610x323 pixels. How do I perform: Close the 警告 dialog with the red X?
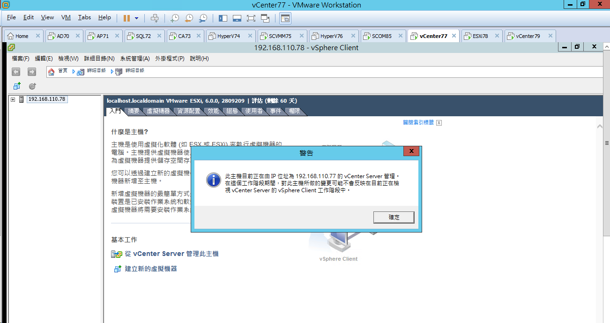tap(411, 151)
